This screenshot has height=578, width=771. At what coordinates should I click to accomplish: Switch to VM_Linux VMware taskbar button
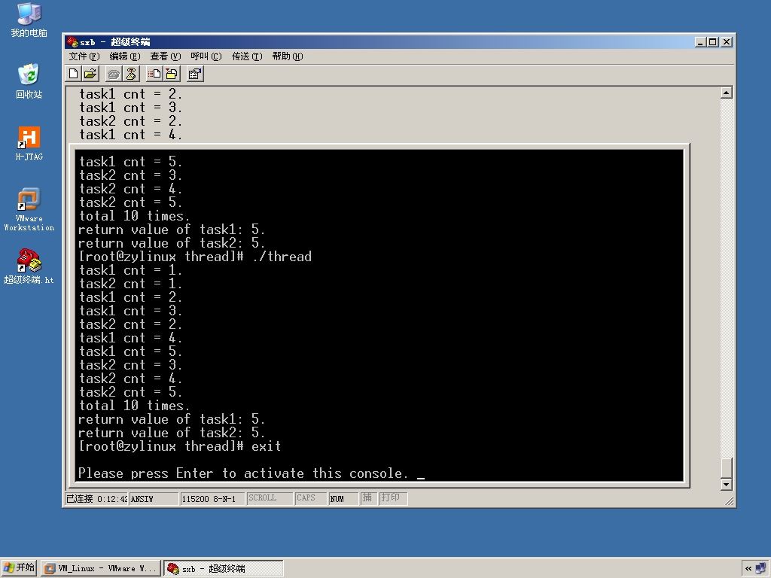[101, 569]
